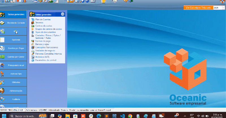The image size is (226, 118).
Task: Collapse the Tablas generales panel header
Action: tap(62, 14)
